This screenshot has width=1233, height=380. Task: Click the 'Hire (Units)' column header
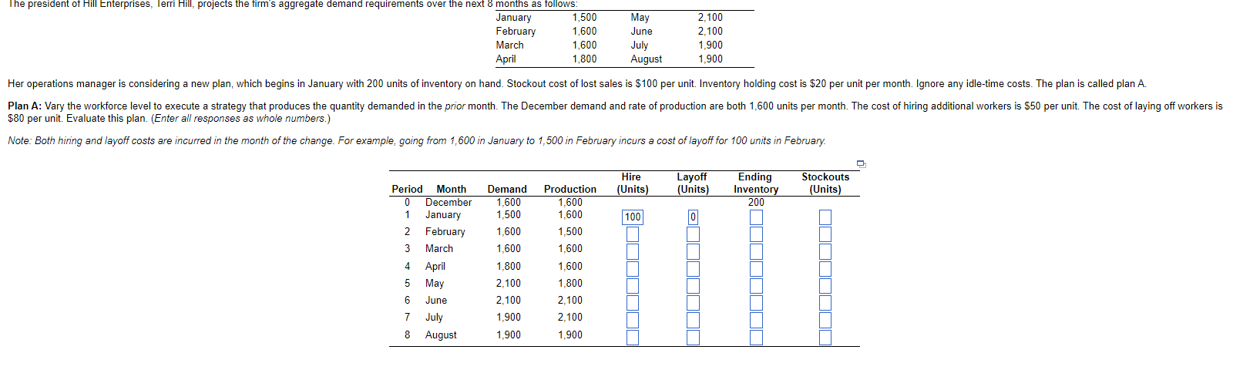pyautogui.click(x=633, y=183)
